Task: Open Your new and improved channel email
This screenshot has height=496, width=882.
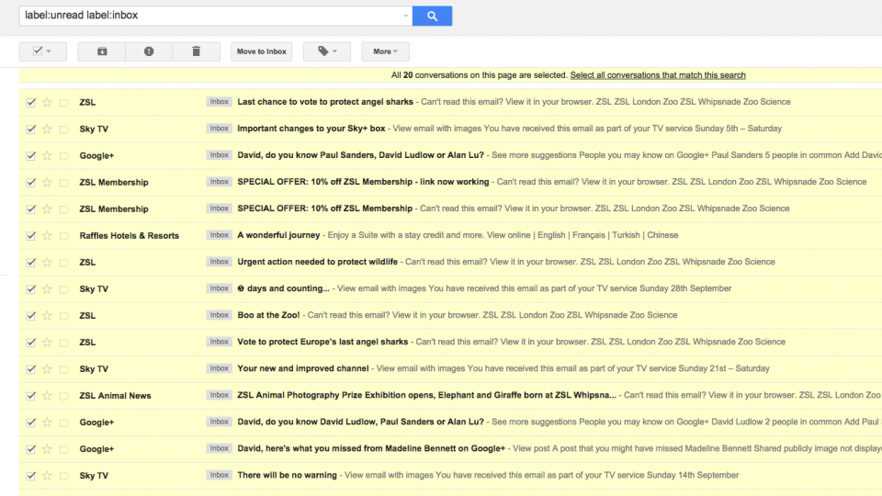Action: coord(302,368)
